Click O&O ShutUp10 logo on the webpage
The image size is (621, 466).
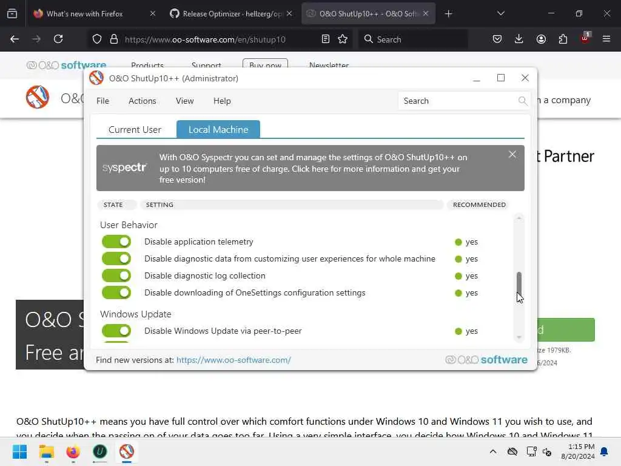(x=38, y=97)
